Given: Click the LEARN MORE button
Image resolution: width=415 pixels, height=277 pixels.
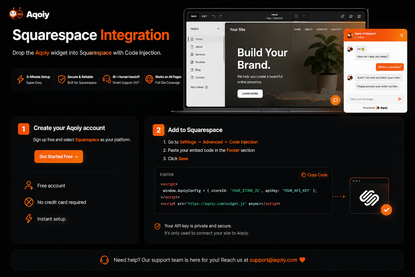Looking at the screenshot, I should 250,94.
